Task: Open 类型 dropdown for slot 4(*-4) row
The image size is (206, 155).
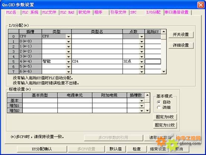Action: click(x=69, y=62)
